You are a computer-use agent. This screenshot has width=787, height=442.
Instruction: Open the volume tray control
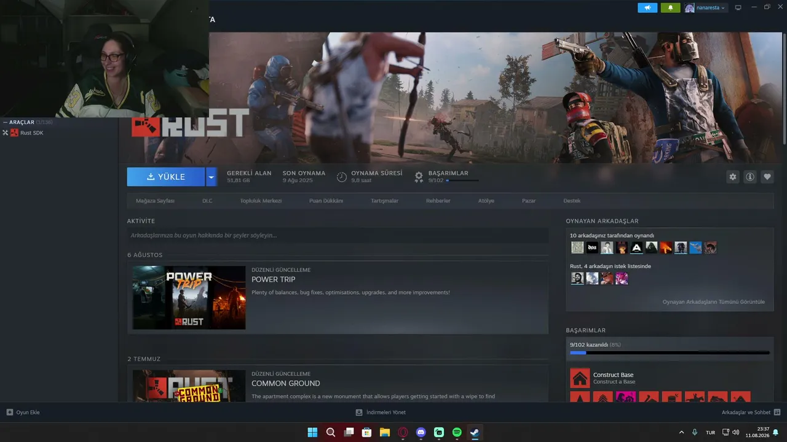736,432
